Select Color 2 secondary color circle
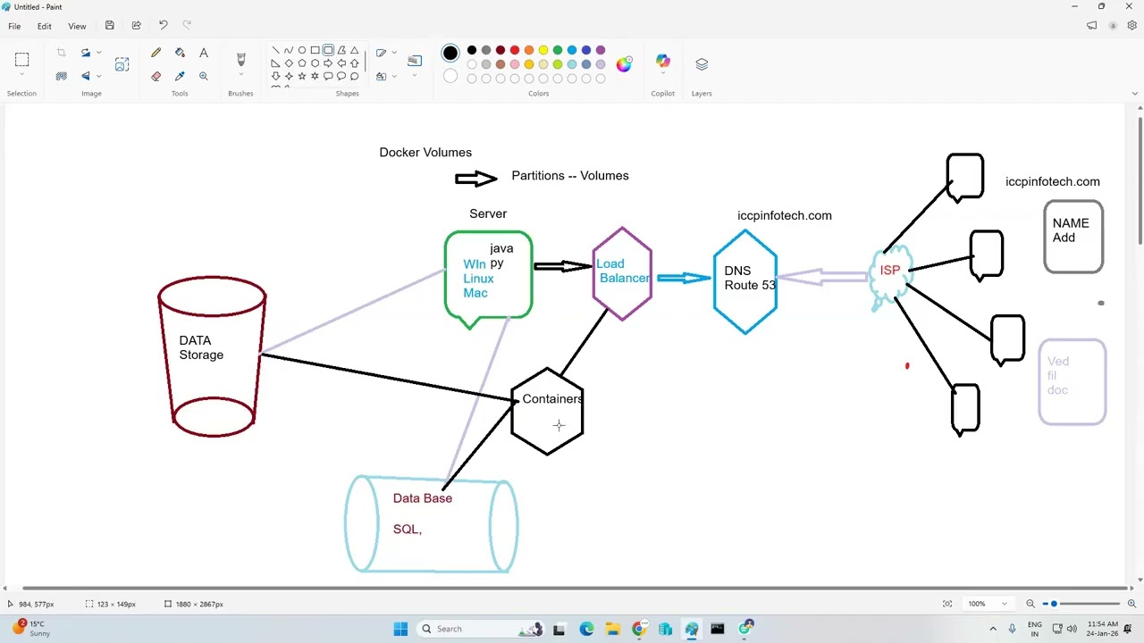The image size is (1144, 643). click(x=450, y=77)
